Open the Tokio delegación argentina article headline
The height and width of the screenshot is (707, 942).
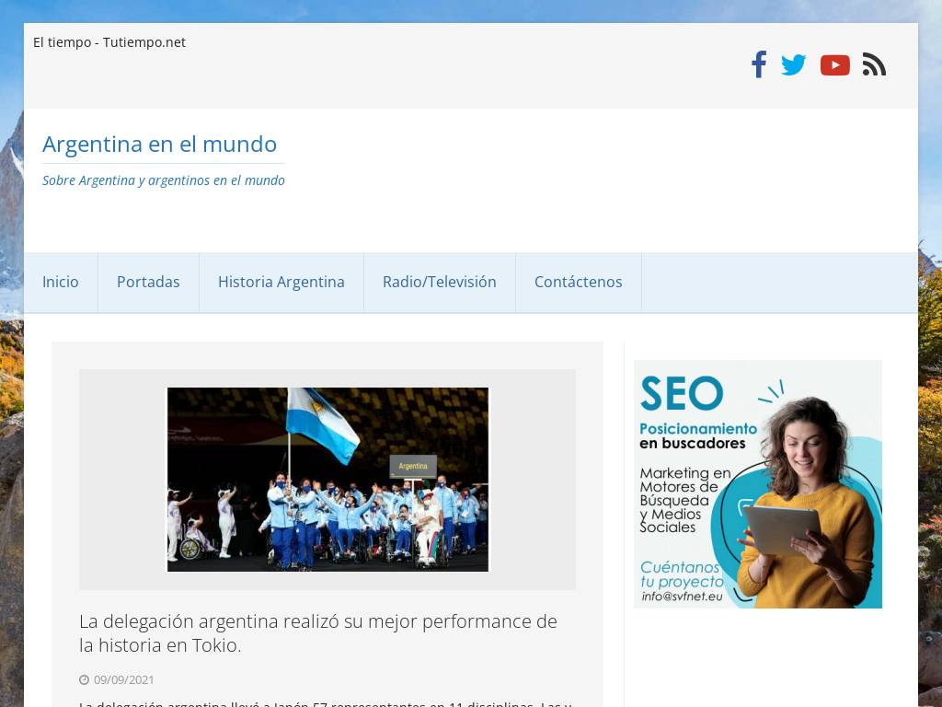pyautogui.click(x=317, y=633)
